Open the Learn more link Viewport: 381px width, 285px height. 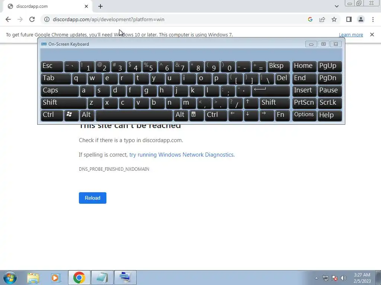point(351,35)
